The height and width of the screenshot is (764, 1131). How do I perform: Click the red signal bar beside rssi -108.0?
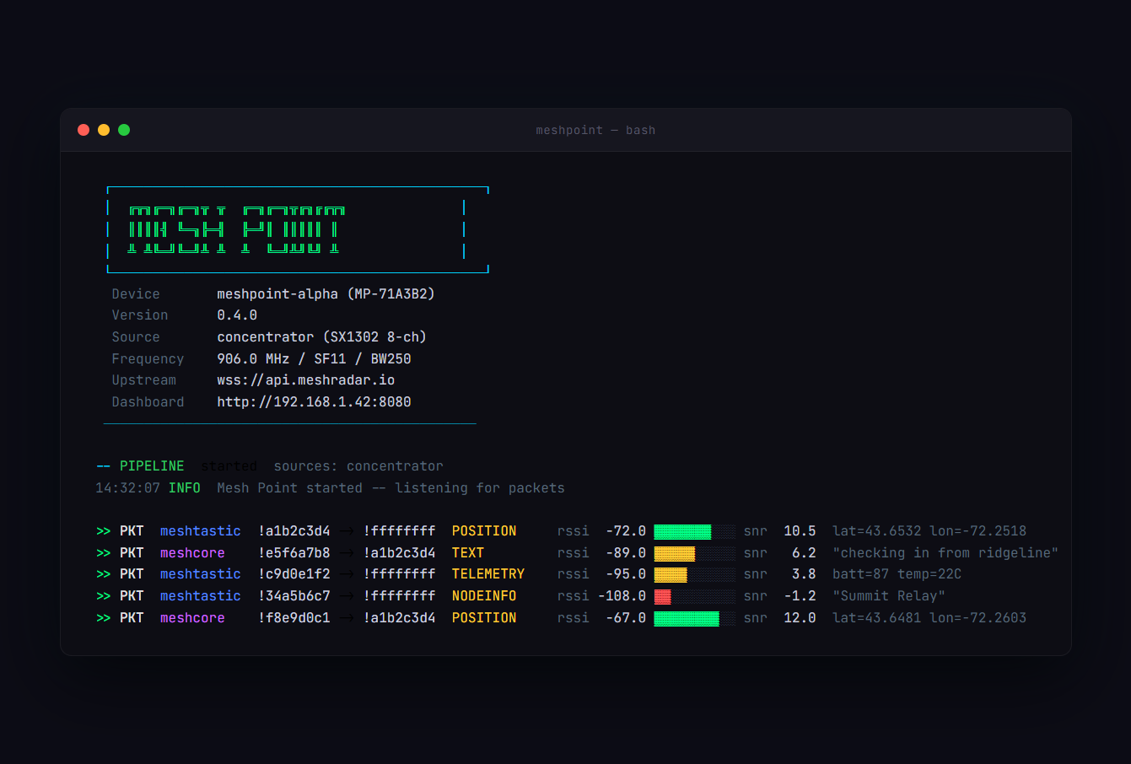(x=662, y=597)
